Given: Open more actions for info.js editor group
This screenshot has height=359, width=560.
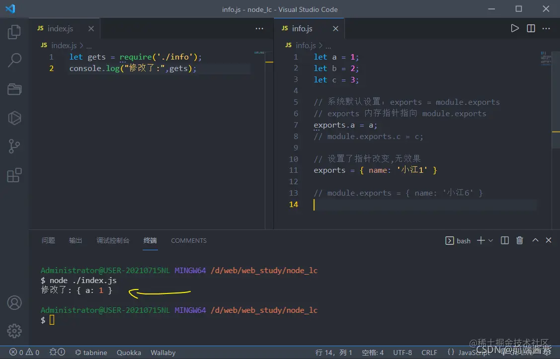Looking at the screenshot, I should pyautogui.click(x=546, y=28).
